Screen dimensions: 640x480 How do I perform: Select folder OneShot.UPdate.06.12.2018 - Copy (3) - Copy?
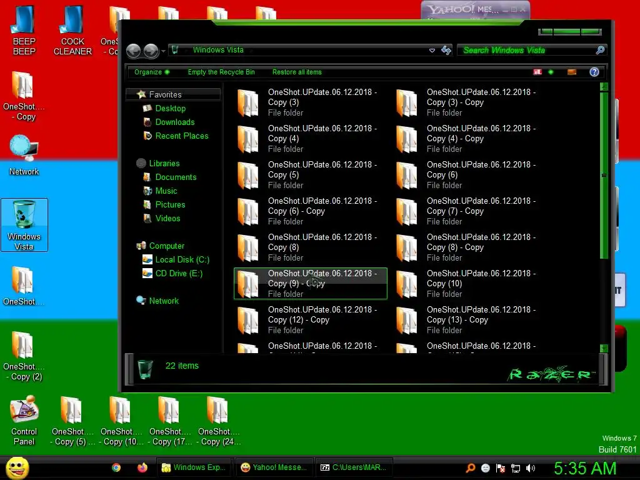click(x=469, y=102)
